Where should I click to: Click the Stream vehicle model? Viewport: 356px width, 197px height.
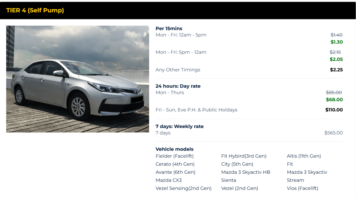click(295, 180)
